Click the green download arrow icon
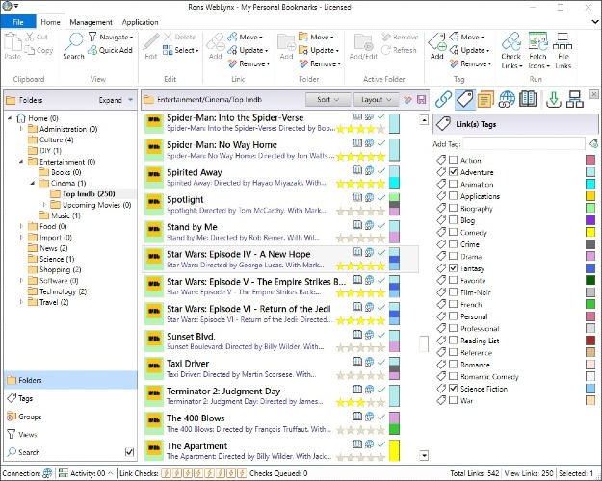The image size is (602, 481). tap(553, 99)
